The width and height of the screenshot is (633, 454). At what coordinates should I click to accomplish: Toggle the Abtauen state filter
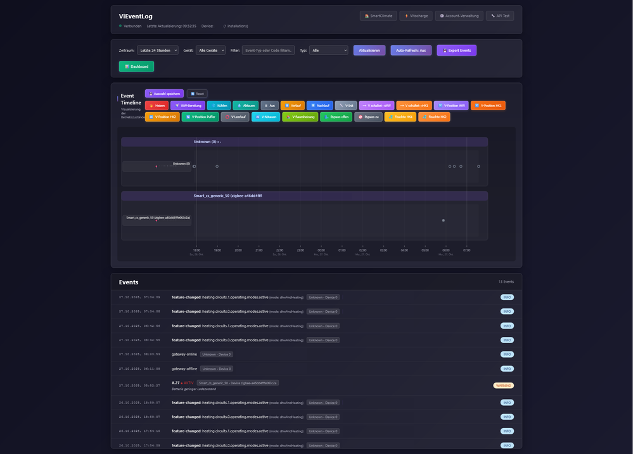point(245,106)
